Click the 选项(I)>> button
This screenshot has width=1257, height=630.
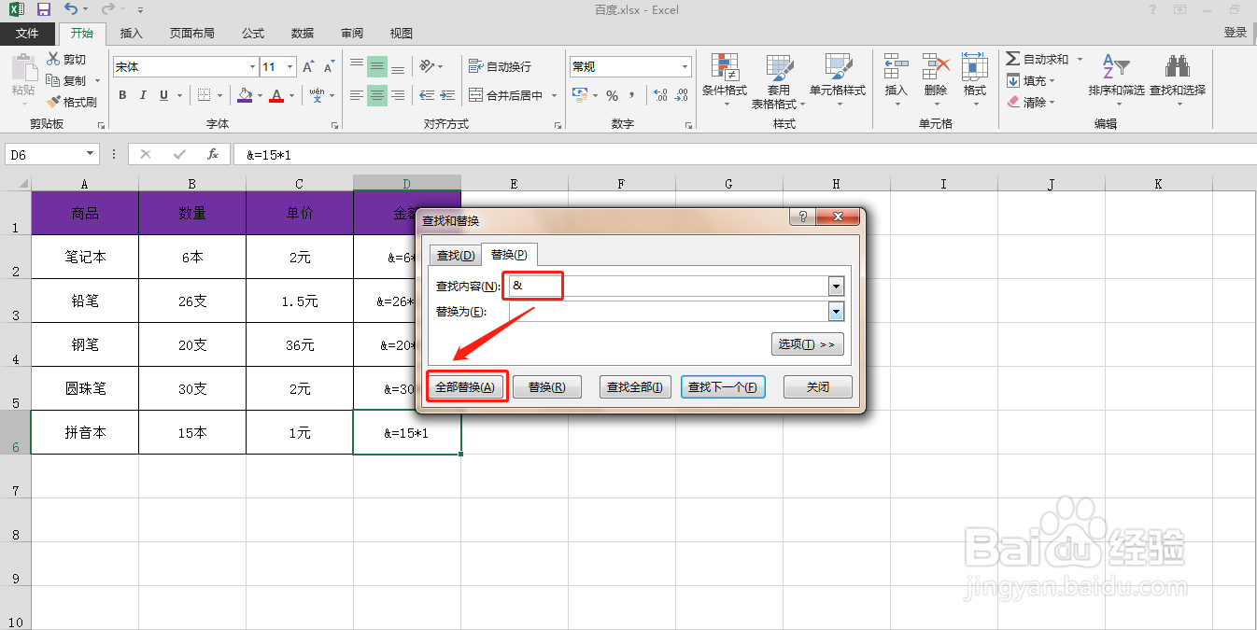807,343
